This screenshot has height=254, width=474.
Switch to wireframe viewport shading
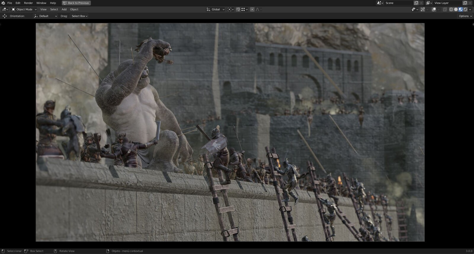tap(451, 9)
